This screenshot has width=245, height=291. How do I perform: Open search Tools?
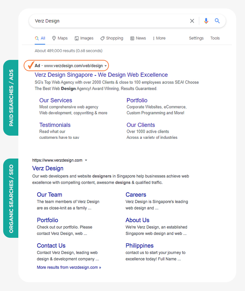[215, 38]
